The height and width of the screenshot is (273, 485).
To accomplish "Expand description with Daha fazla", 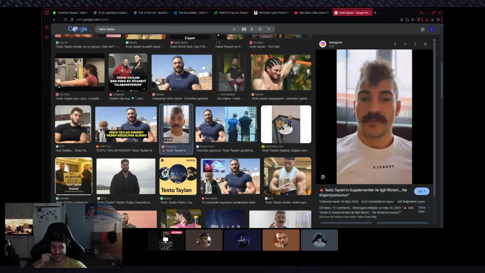I will 422,209.
